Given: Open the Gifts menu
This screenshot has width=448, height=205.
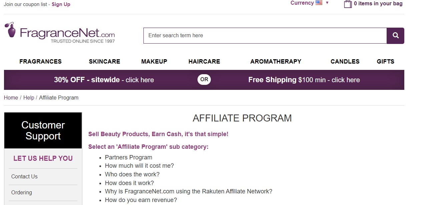Looking at the screenshot, I should point(385,62).
